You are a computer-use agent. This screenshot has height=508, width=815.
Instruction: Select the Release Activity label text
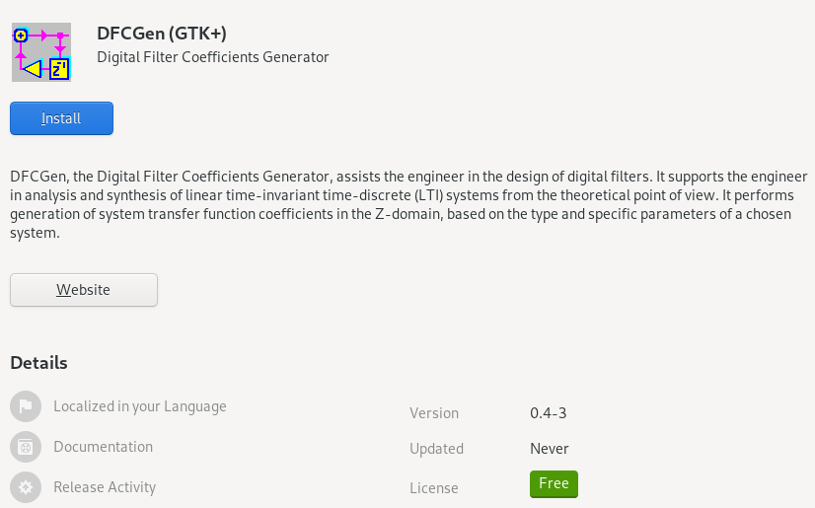105,487
